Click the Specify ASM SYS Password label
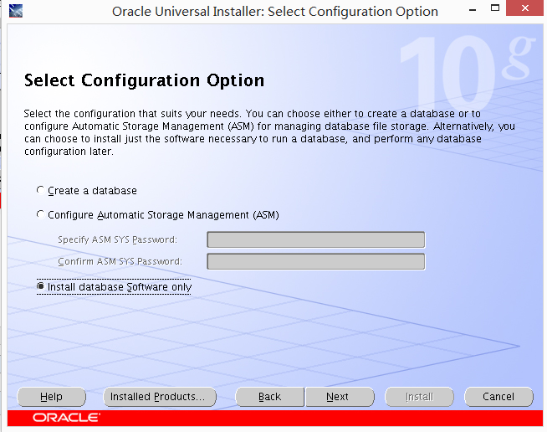The image size is (547, 432). pyautogui.click(x=118, y=239)
